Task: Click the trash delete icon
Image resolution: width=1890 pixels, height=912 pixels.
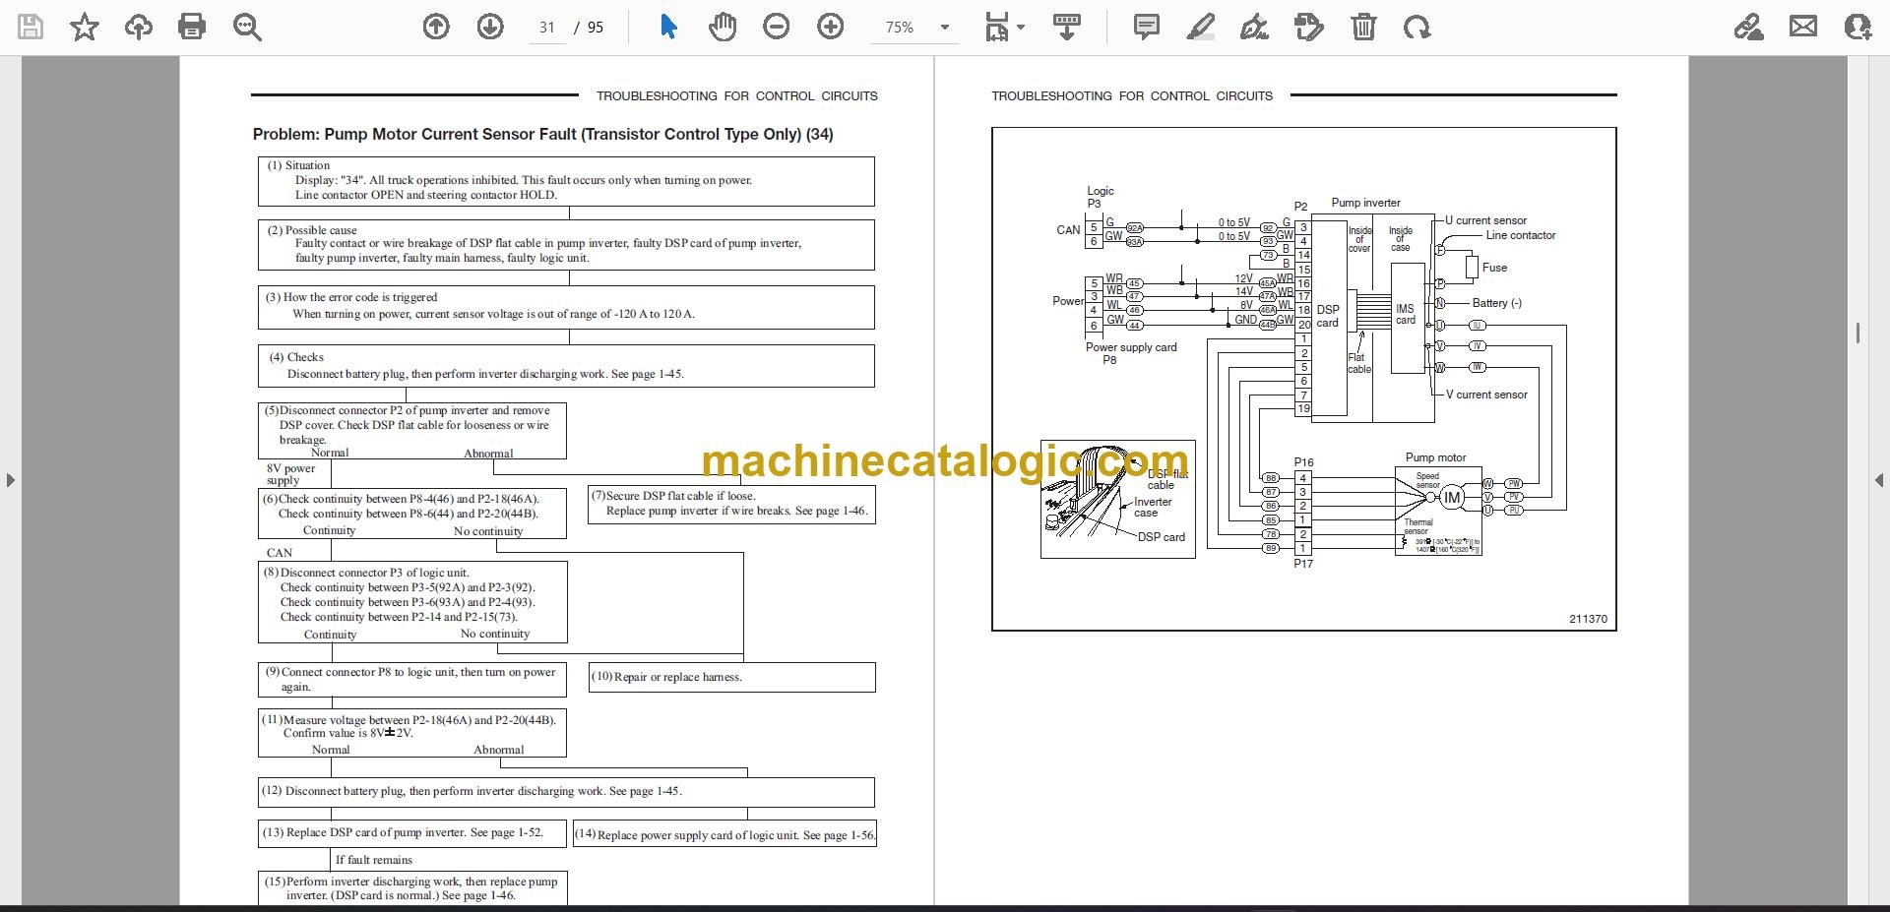Action: tap(1363, 27)
